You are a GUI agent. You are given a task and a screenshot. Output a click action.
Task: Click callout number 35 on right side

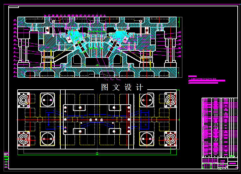coord(180,44)
